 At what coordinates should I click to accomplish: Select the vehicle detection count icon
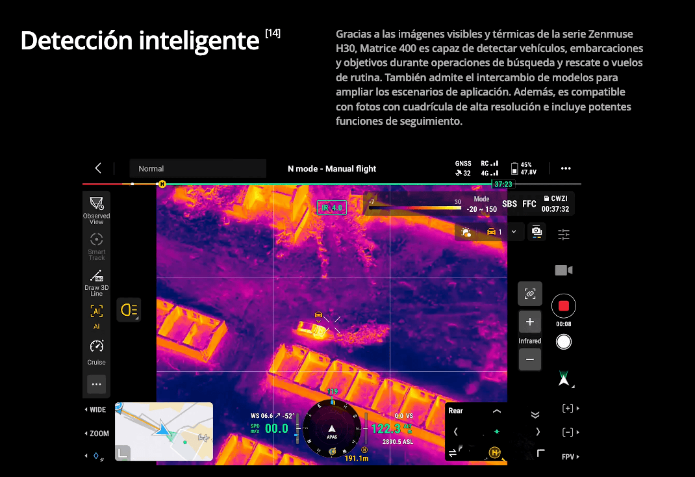tap(494, 232)
